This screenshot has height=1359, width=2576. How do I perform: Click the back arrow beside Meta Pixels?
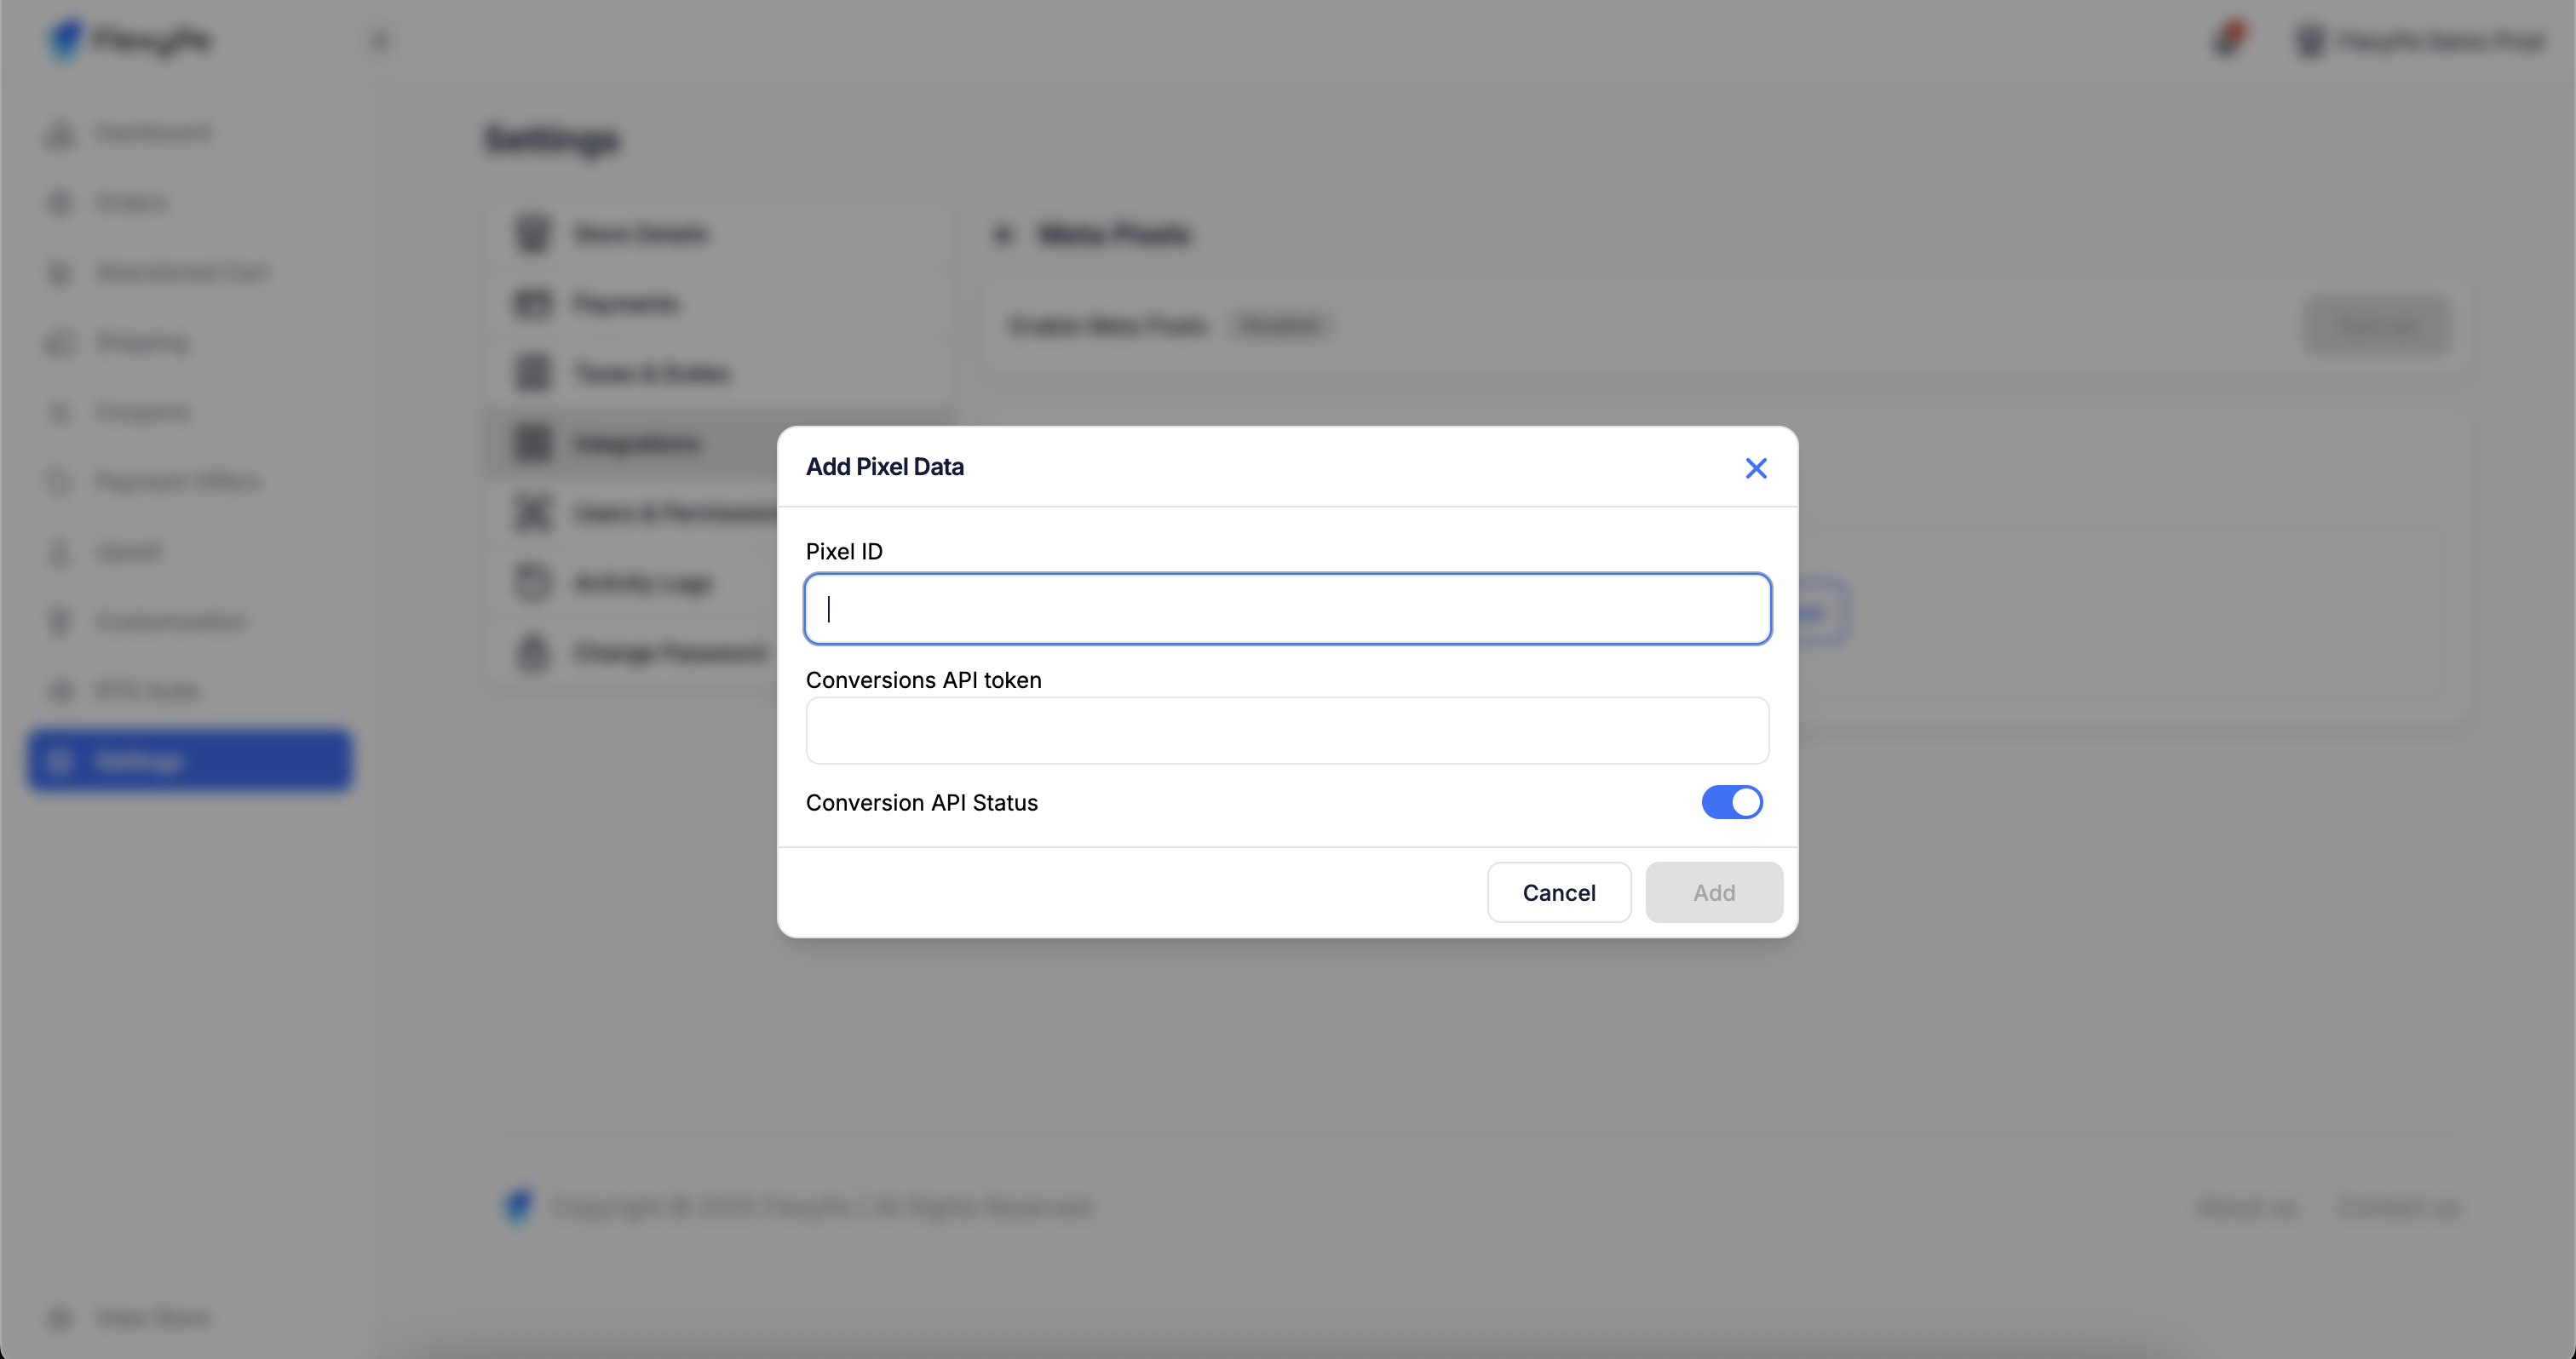click(1003, 235)
